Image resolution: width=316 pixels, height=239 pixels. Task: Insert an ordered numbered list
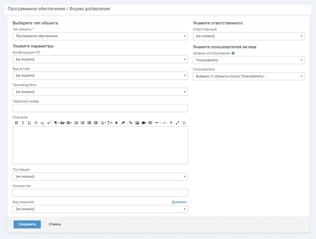[76, 123]
